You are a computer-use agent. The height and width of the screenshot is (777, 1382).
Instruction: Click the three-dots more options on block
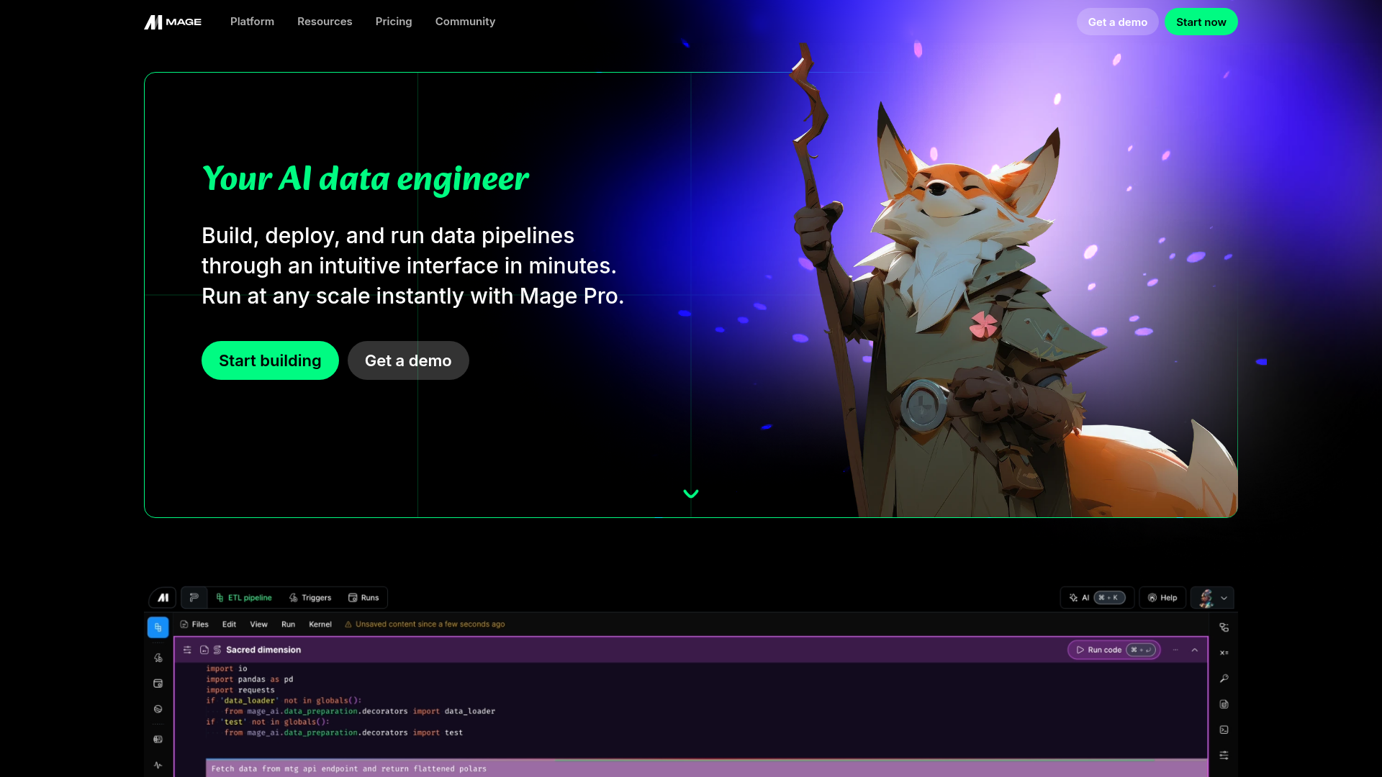tap(1175, 650)
